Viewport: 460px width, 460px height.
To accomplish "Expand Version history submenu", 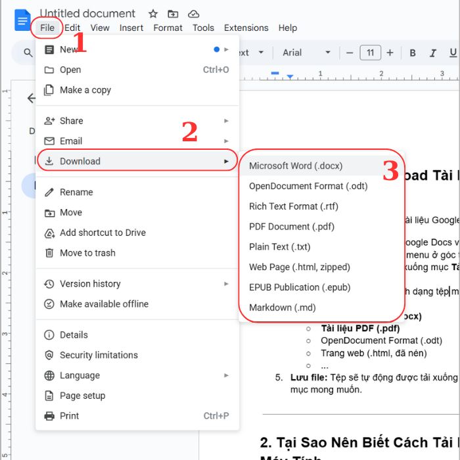I will (137, 284).
